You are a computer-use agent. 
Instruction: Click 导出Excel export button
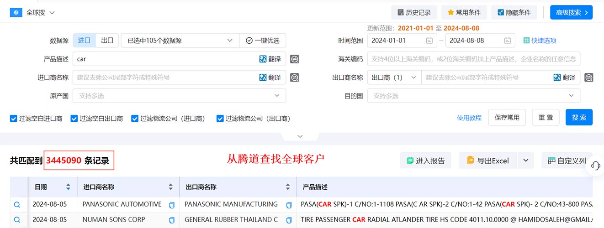click(487, 161)
